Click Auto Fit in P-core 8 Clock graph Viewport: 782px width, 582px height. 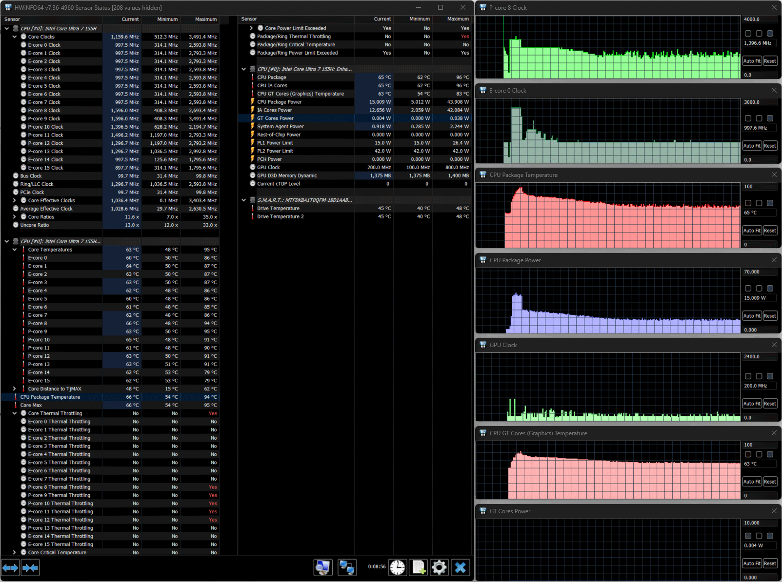pyautogui.click(x=752, y=61)
